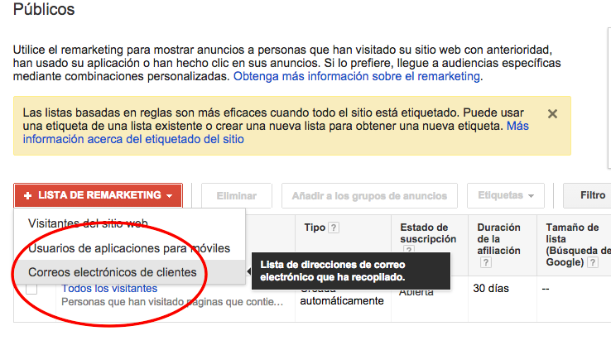
Task: Click help icon next to Tipo
Action: point(333,228)
